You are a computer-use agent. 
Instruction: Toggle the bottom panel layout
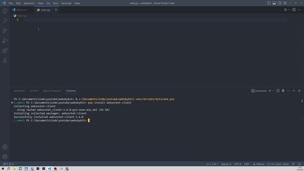point(274,3)
